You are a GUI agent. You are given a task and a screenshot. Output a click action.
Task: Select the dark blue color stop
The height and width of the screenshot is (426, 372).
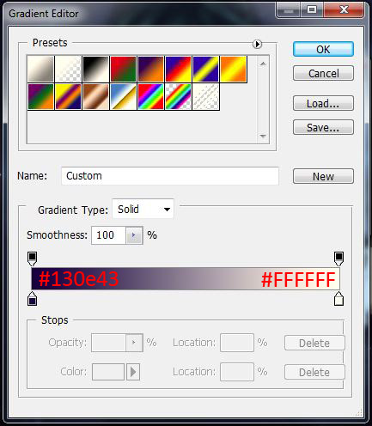[x=32, y=299]
